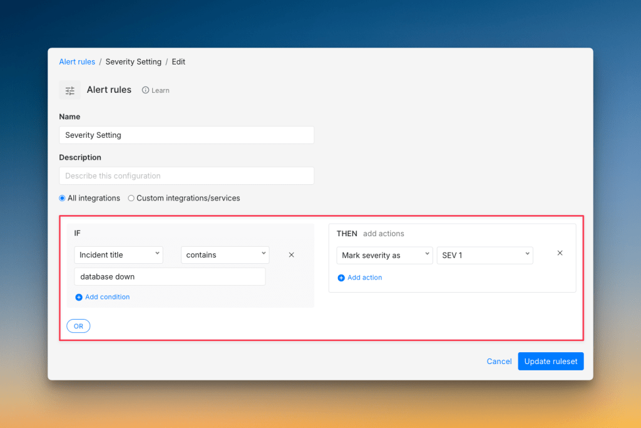Click Cancel to discard changes

pyautogui.click(x=499, y=361)
